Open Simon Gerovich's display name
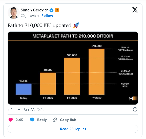This screenshot has height=139, width=146. 35,10
